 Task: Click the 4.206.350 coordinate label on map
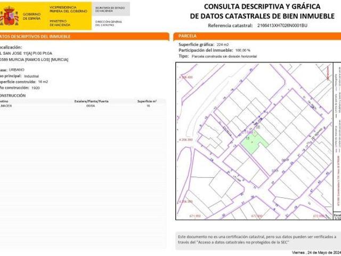coord(185,140)
